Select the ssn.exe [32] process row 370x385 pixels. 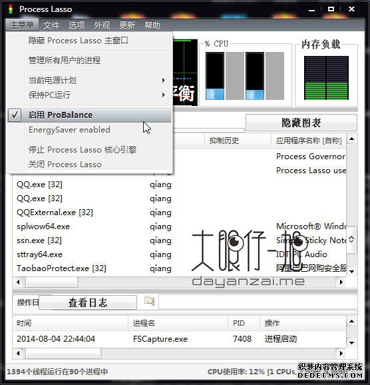(x=179, y=240)
